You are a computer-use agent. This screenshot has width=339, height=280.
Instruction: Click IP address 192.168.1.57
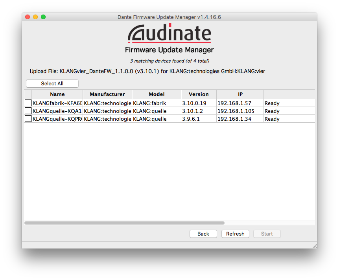240,103
